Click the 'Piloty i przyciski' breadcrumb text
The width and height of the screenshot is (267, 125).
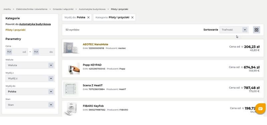pyautogui.click(x=119, y=9)
